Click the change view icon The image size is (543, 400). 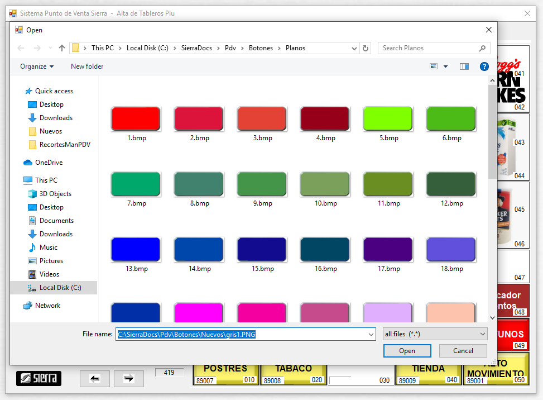pyautogui.click(x=434, y=66)
